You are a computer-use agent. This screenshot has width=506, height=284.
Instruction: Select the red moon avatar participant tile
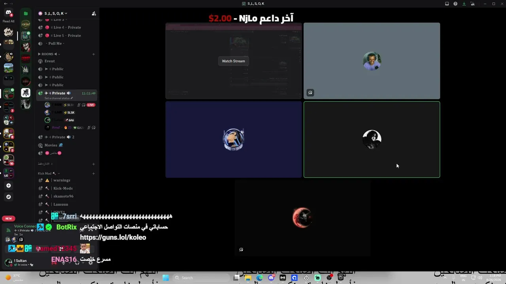point(302,218)
